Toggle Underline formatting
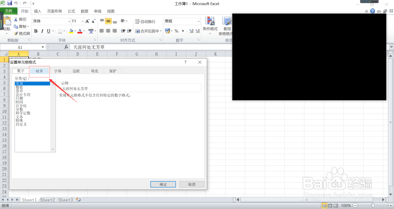The width and height of the screenshot is (394, 209). (48, 31)
